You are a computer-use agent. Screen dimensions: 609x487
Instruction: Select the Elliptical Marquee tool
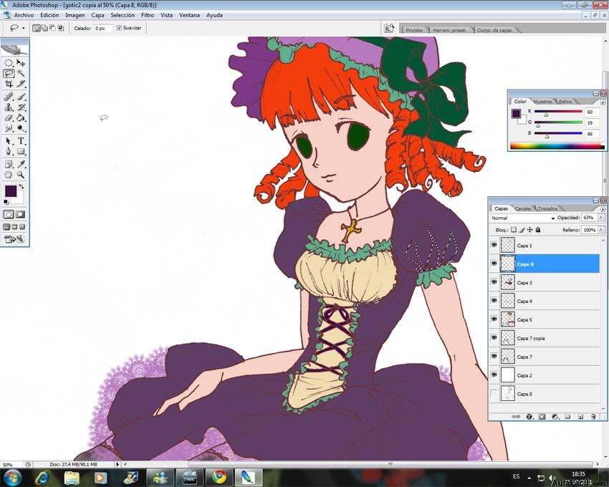[x=9, y=63]
